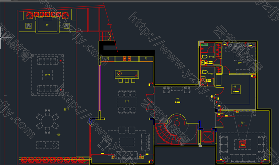Select the dashed bench below the round table
The height and width of the screenshot is (165, 279).
(x=48, y=145)
